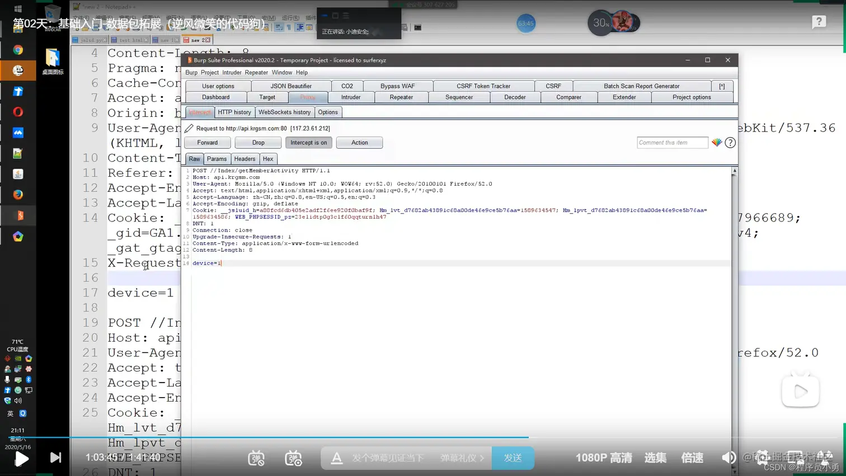Click the 30x speed round badge

tap(600, 23)
